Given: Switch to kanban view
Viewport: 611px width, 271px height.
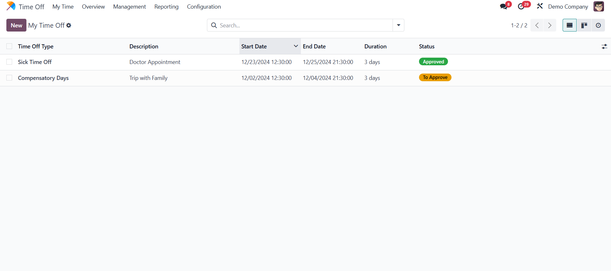Looking at the screenshot, I should pyautogui.click(x=584, y=25).
